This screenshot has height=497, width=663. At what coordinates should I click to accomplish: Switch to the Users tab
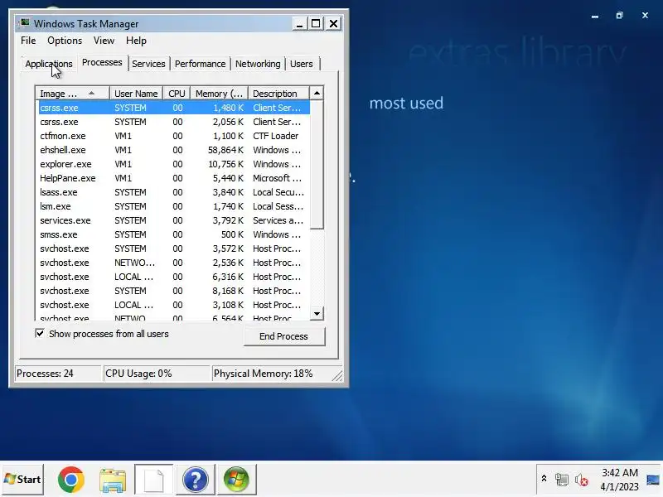[x=302, y=64]
